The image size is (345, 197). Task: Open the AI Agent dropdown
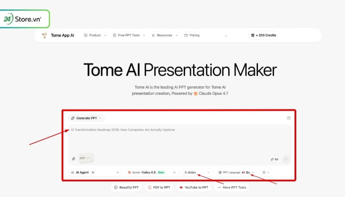click(x=95, y=172)
